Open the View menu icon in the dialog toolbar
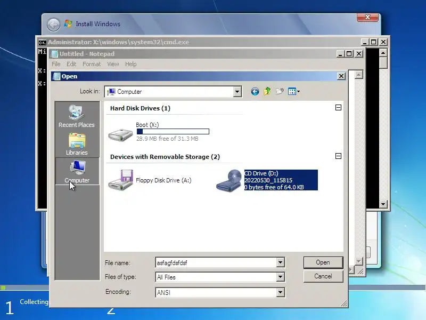This screenshot has width=426, height=320. coord(294,91)
